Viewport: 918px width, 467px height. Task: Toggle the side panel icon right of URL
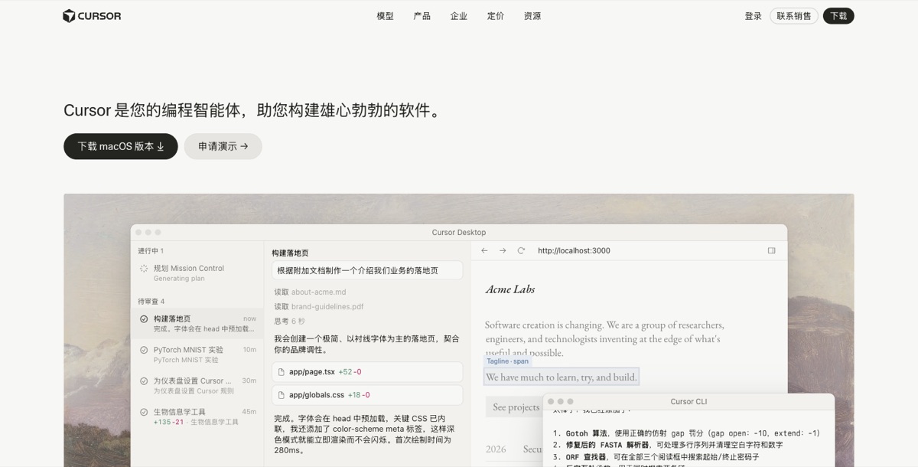pos(771,250)
